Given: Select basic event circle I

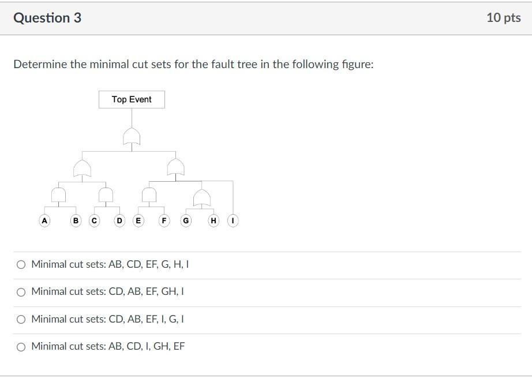Looking at the screenshot, I should pos(232,220).
